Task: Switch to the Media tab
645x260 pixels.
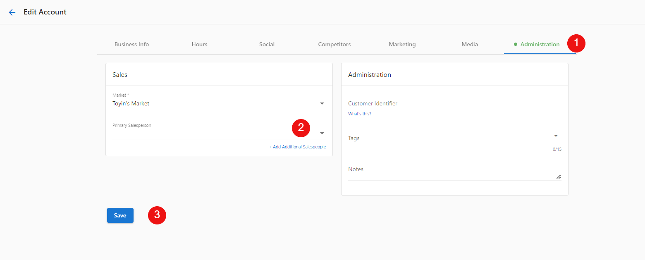Action: tap(470, 44)
